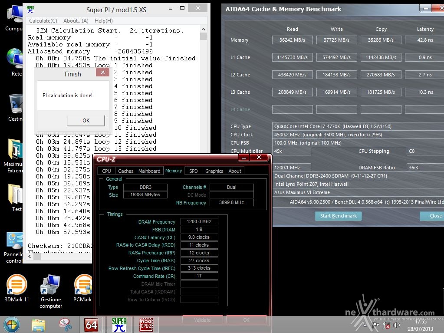The height and width of the screenshot is (333, 444).
Task: Open the Gestione computer desktop shortcut
Action: tap(51, 292)
